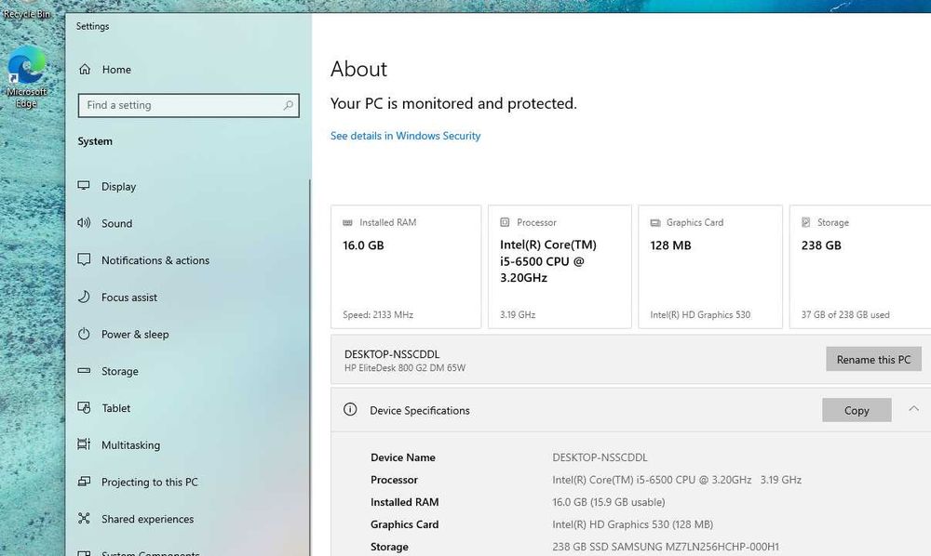Select the Recycle Bin desktop icon
This screenshot has width=931, height=556.
click(x=26, y=10)
